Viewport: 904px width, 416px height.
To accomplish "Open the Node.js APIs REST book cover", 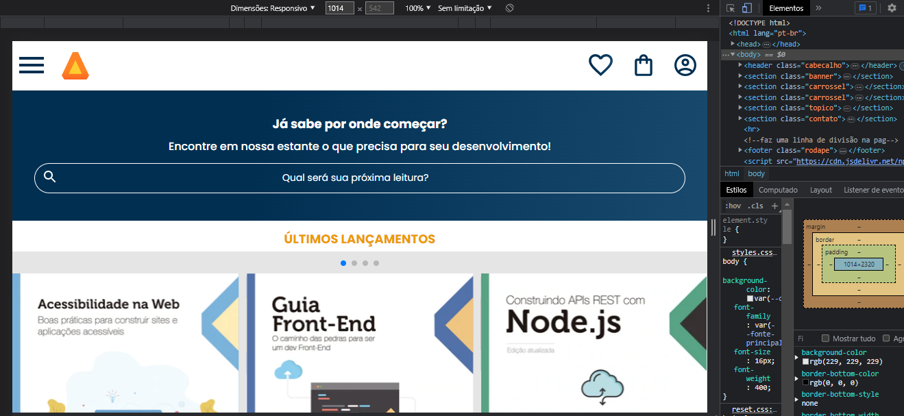I will click(x=594, y=343).
